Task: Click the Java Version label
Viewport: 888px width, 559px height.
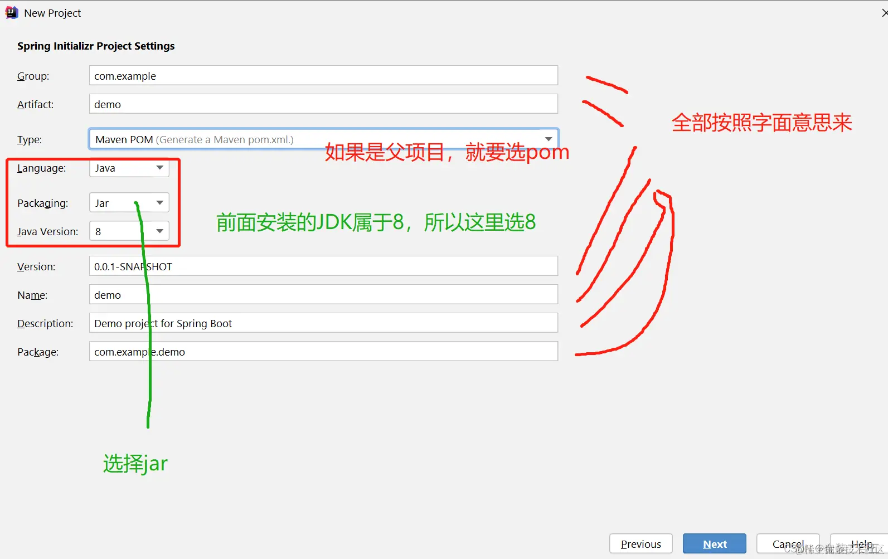Action: 47,232
